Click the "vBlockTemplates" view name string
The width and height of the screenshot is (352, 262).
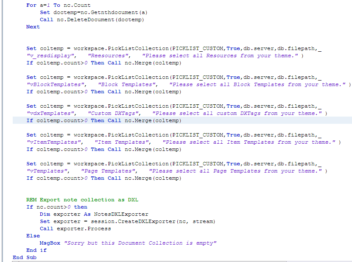(56, 84)
